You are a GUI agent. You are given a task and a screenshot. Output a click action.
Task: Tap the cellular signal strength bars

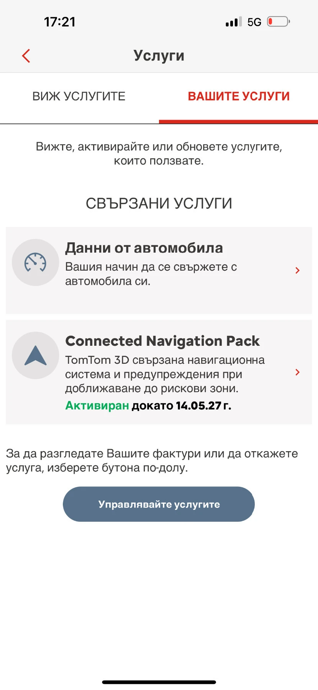pos(233,22)
